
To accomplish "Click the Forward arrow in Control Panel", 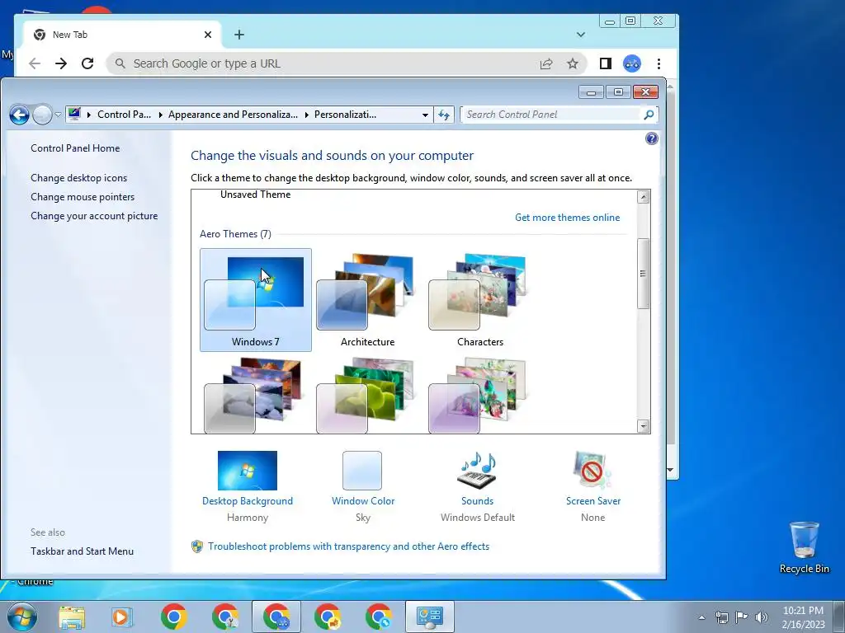I will point(43,114).
